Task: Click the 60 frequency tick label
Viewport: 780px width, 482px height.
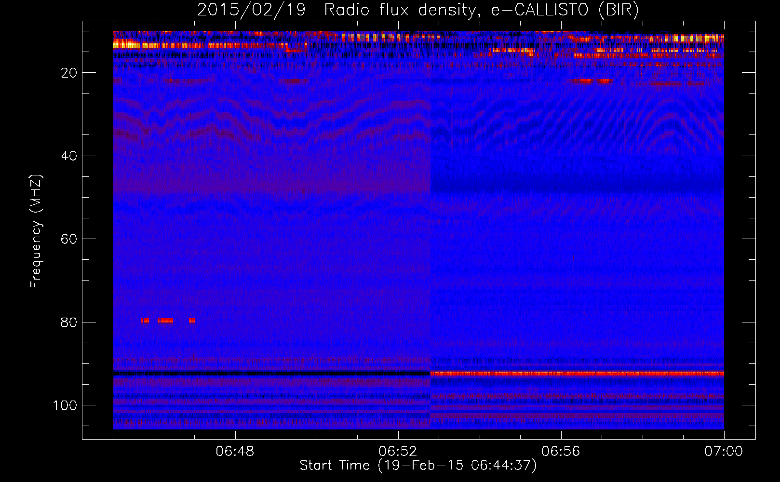Action: (69, 239)
